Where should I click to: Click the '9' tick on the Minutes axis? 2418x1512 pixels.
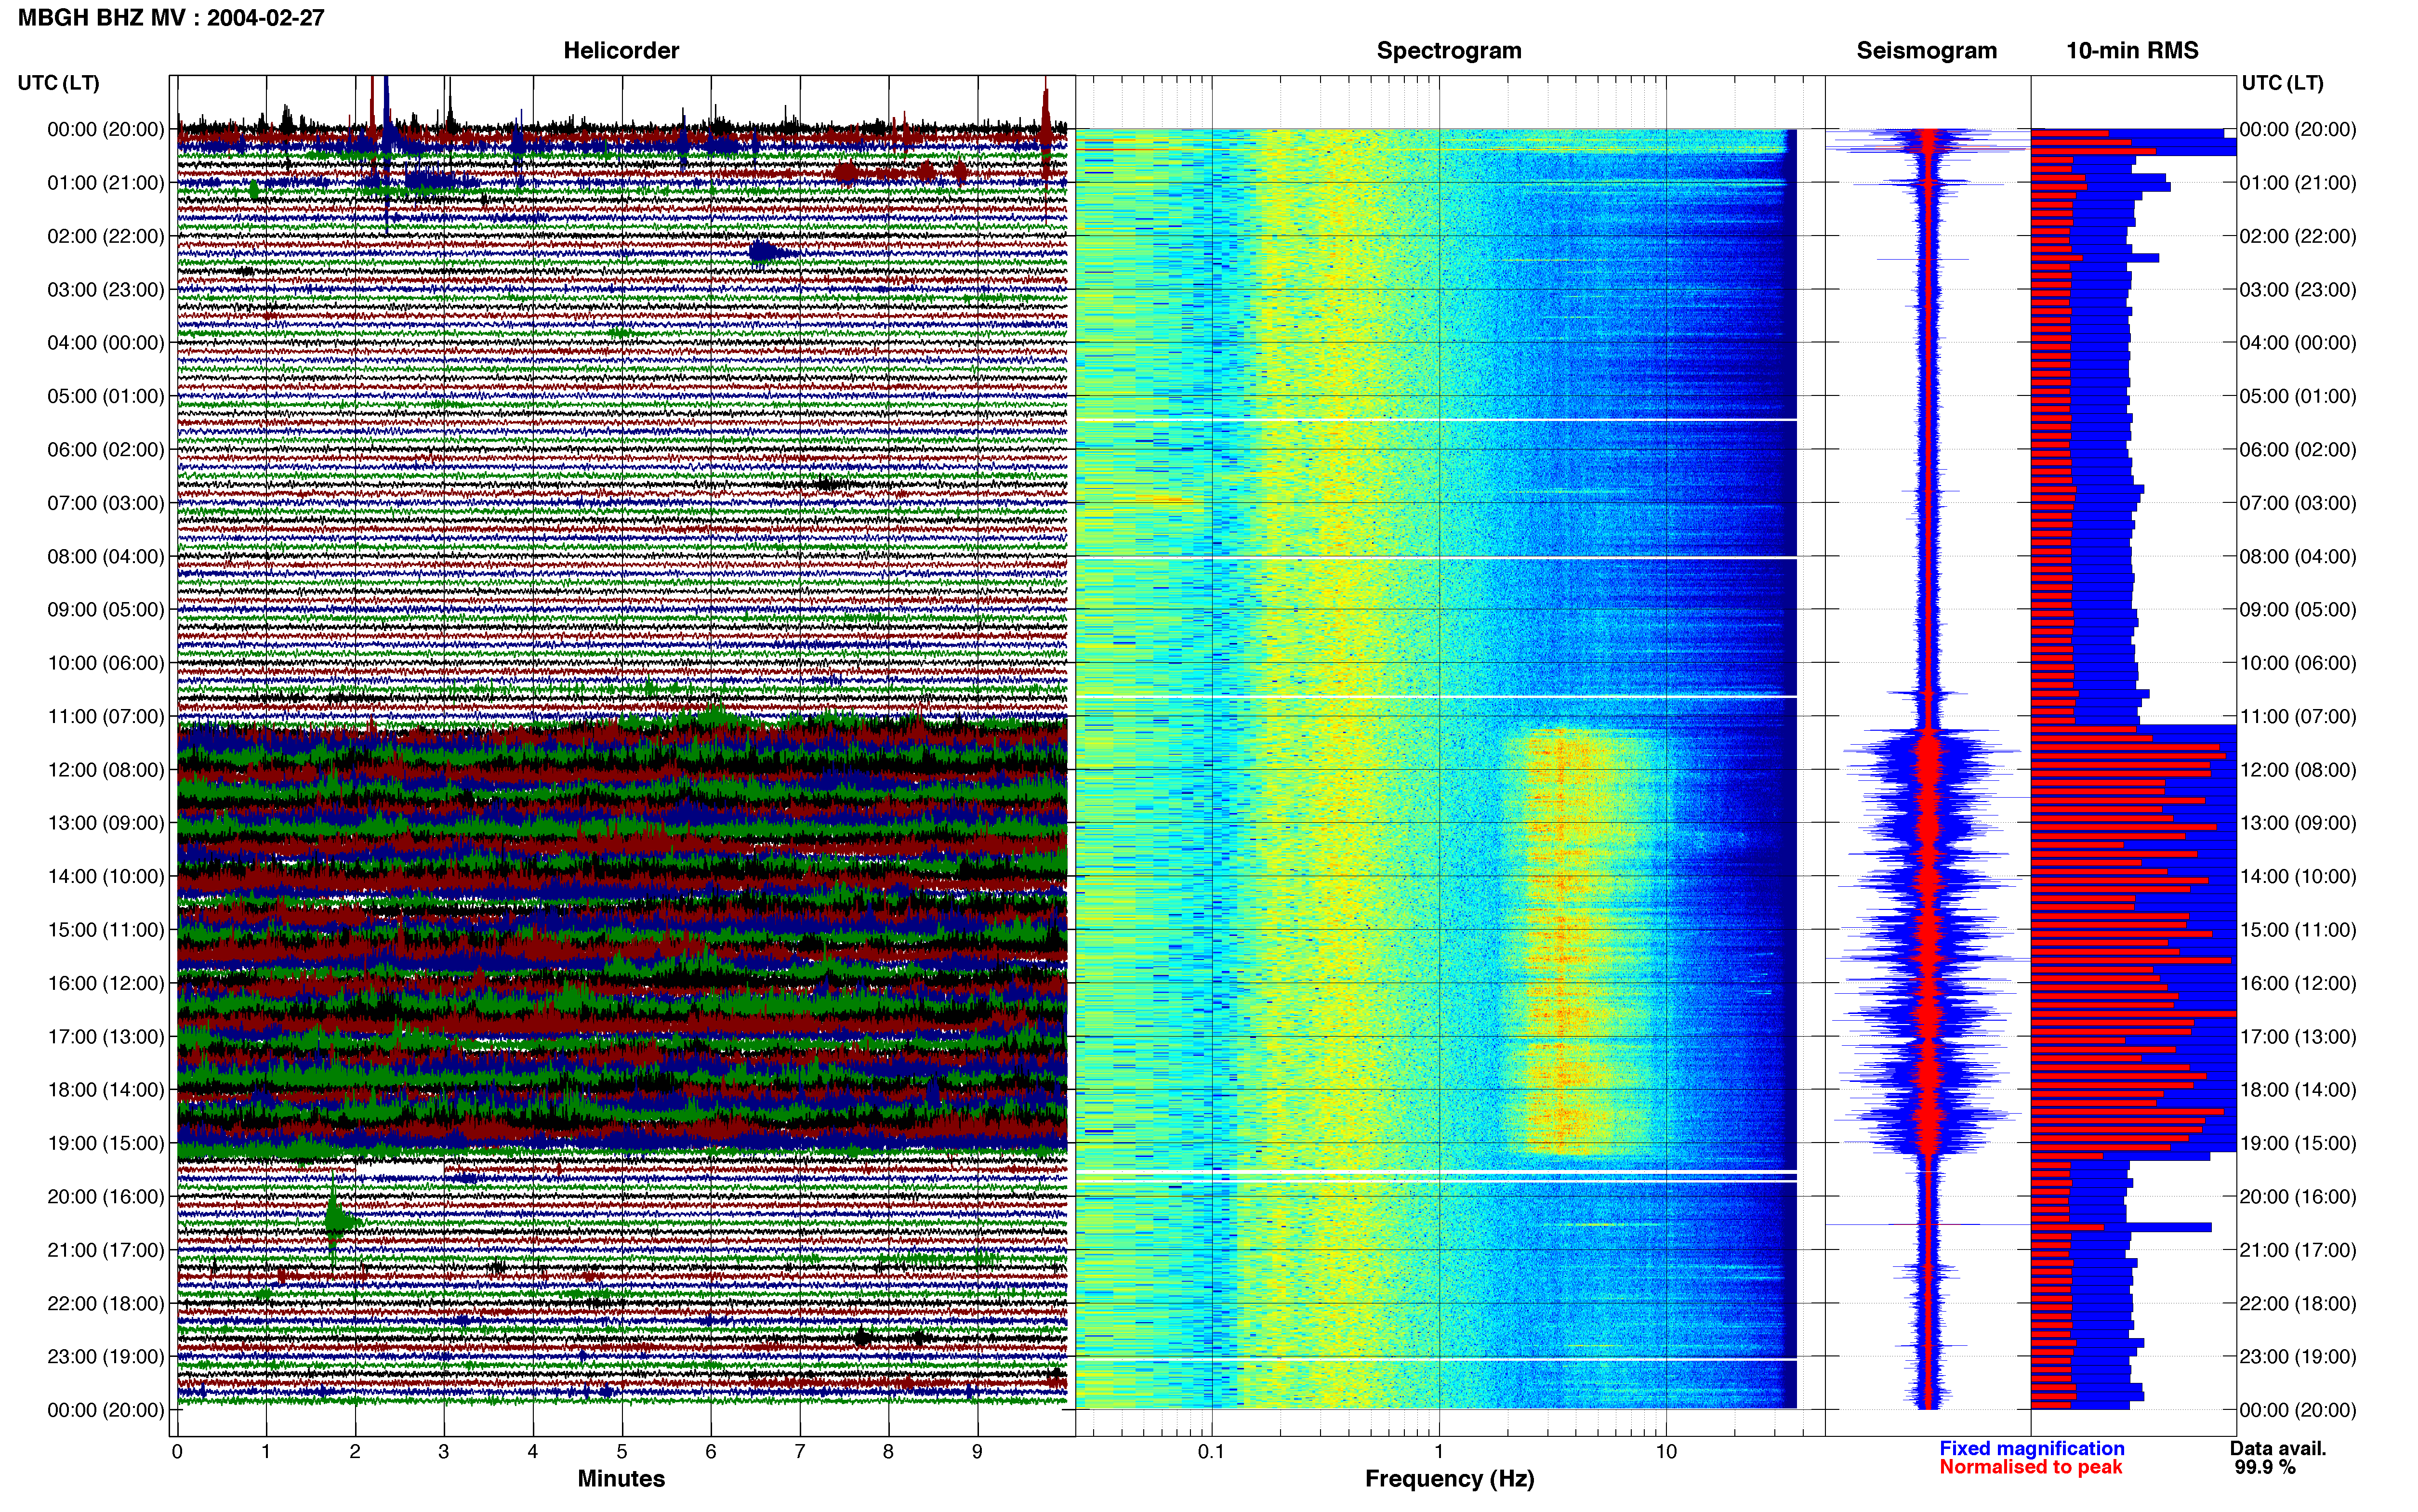(x=977, y=1451)
